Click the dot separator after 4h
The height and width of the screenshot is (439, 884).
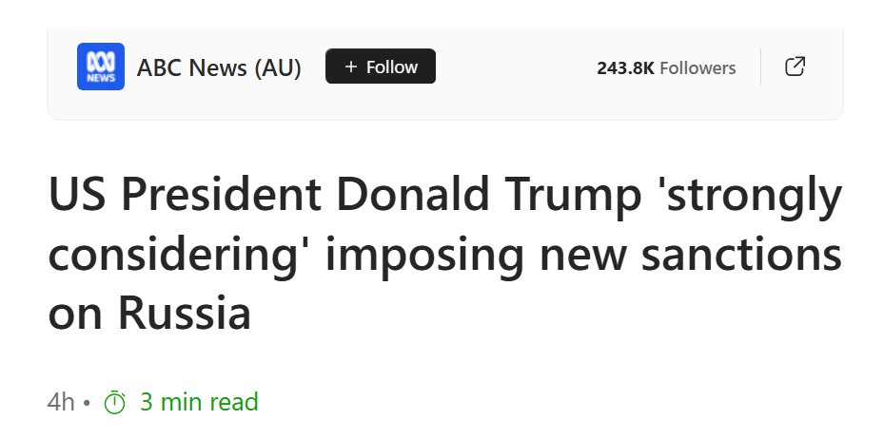[87, 403]
